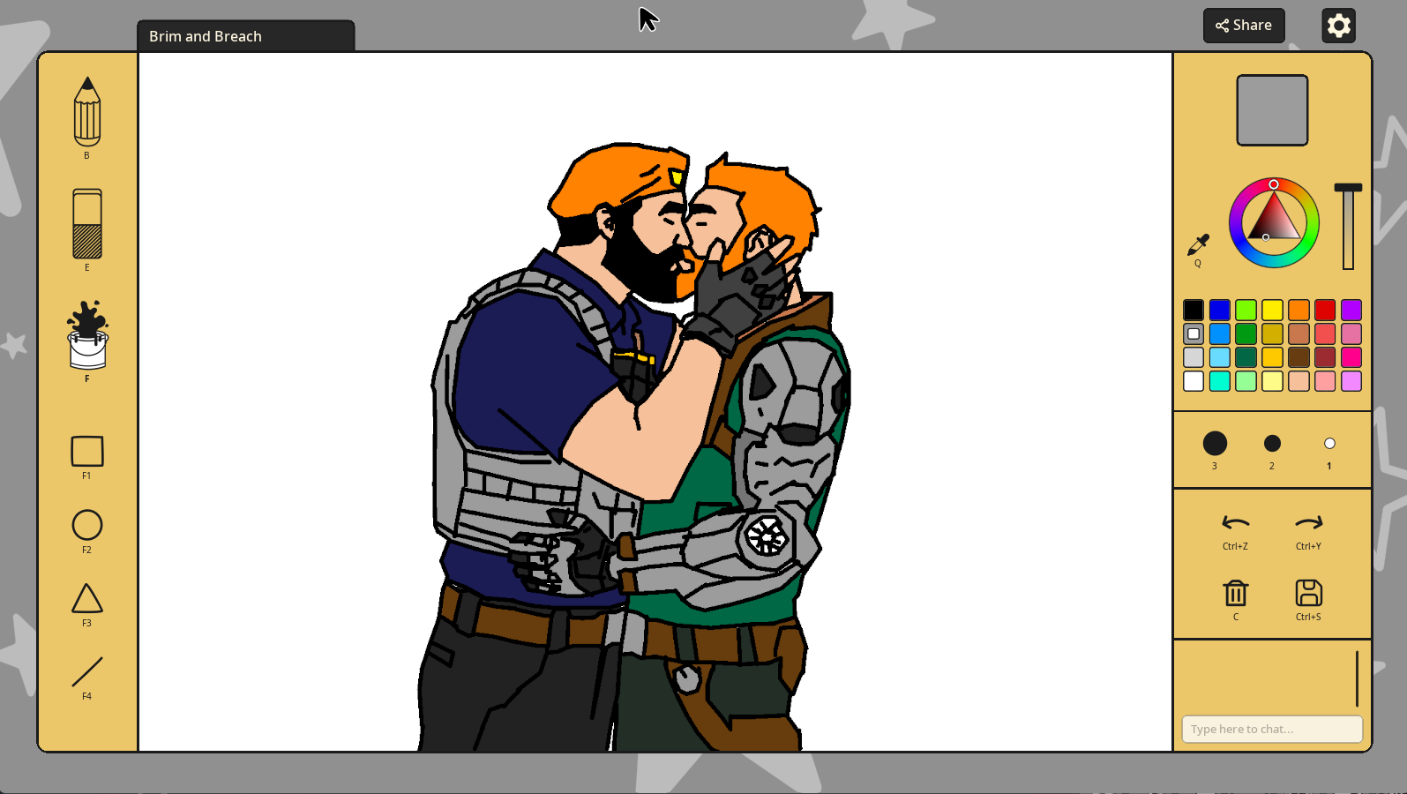Choose brush size 2 (medium dot)

[1272, 443]
